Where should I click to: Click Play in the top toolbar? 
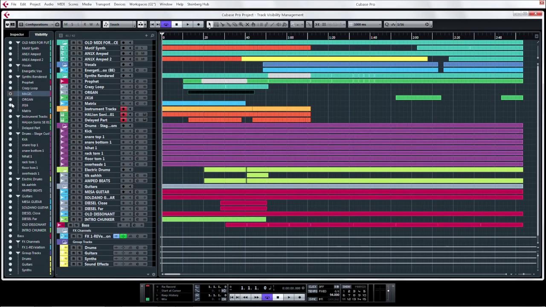coord(188,24)
